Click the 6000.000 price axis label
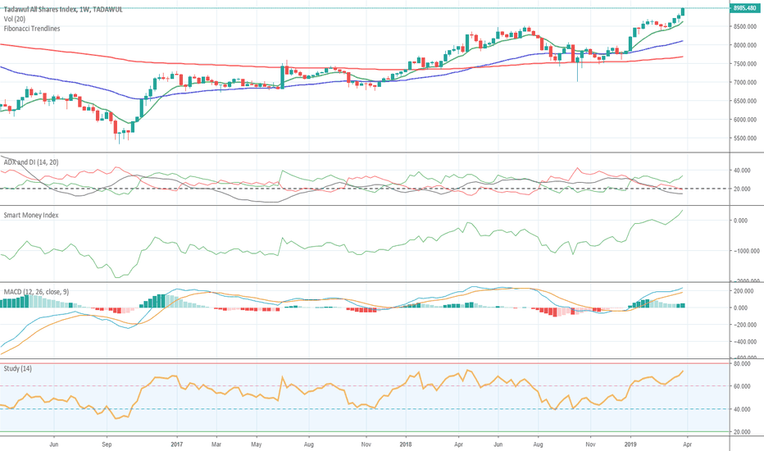Image resolution: width=764 pixels, height=451 pixels. click(x=745, y=120)
